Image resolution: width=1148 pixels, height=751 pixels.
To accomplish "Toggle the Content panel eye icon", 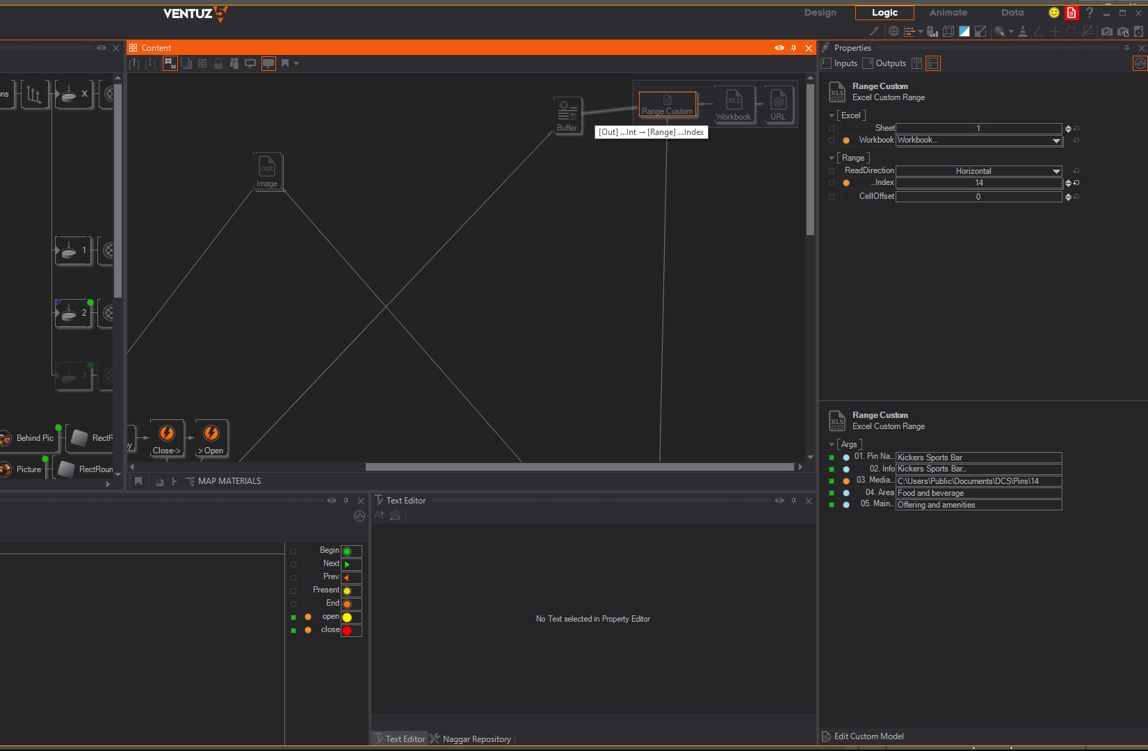I will pyautogui.click(x=779, y=48).
